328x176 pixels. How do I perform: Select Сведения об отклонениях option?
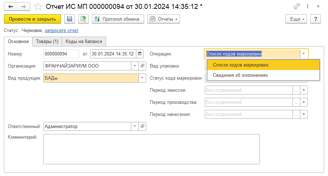(240, 75)
